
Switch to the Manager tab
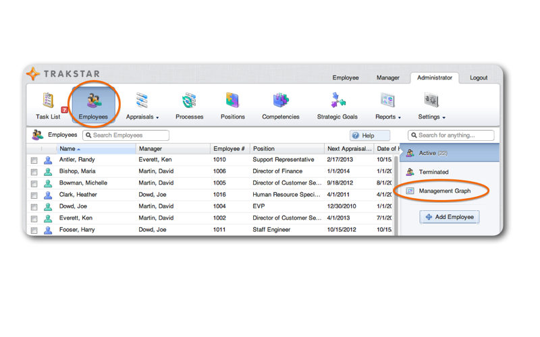(387, 78)
